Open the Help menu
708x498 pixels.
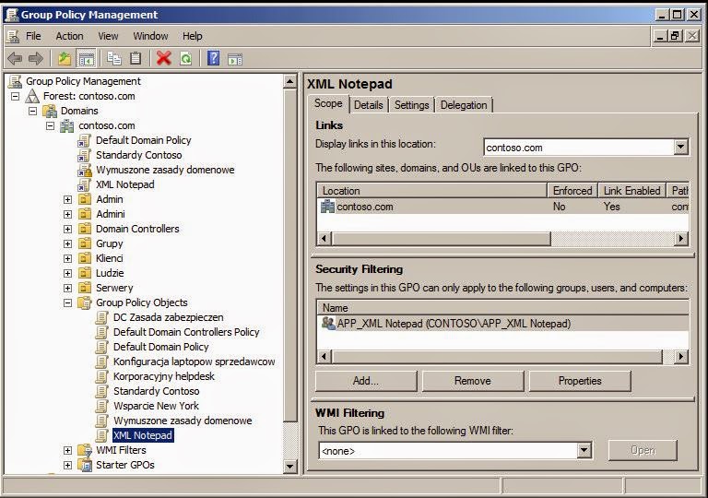click(193, 36)
